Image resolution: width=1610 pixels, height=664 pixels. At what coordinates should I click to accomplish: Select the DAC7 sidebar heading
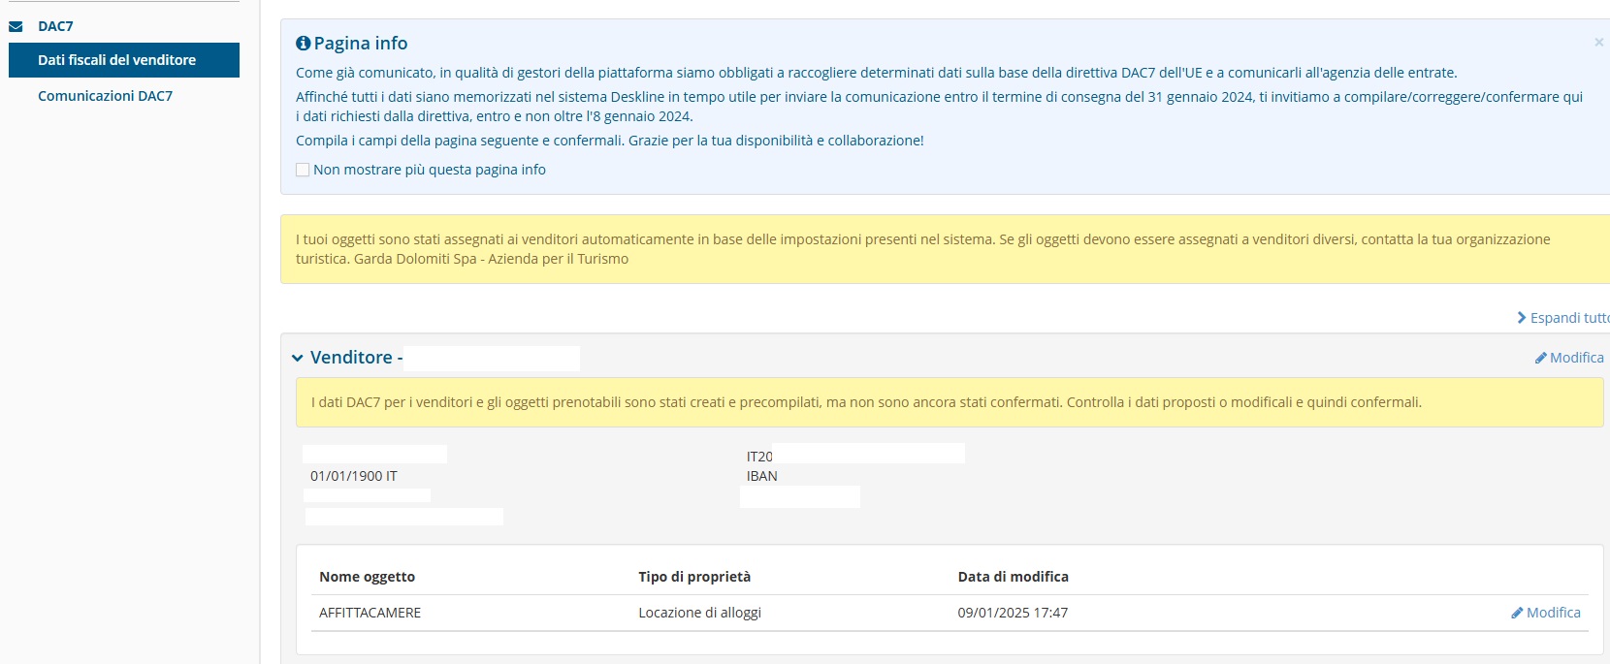click(x=55, y=26)
